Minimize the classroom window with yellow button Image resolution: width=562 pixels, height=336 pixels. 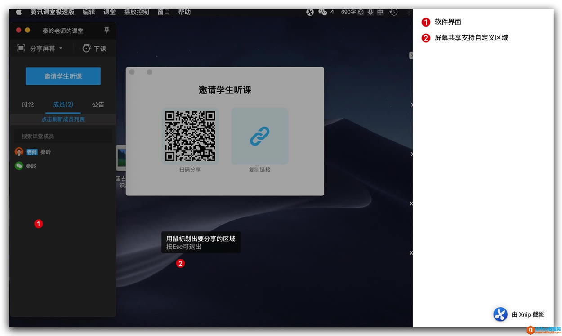[x=27, y=30]
